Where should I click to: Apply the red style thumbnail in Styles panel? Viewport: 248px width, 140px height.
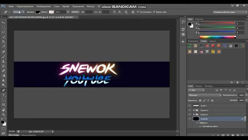pyautogui.click(x=213, y=46)
